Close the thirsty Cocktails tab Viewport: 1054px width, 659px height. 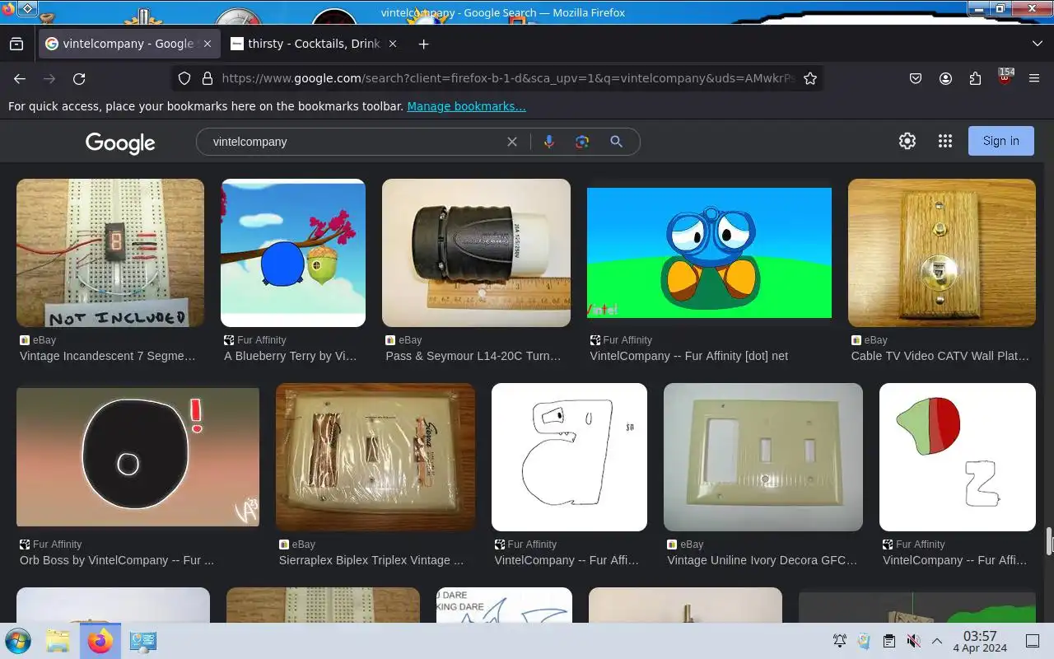pos(393,44)
